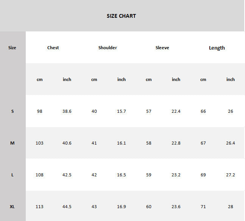This screenshot has width=245, height=221.
Task: Click the 16.5 inch shoulder value
Action: tap(122, 175)
